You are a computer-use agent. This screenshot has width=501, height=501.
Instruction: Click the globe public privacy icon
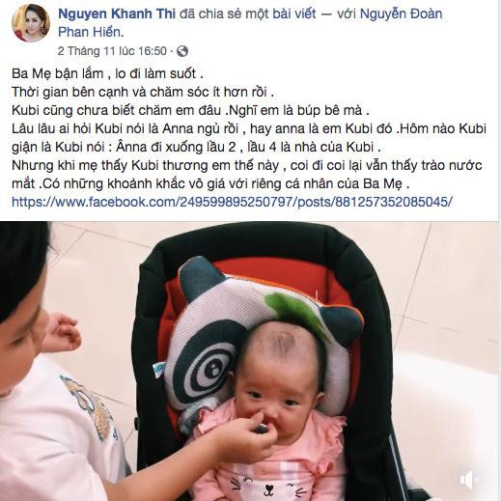pyautogui.click(x=182, y=51)
